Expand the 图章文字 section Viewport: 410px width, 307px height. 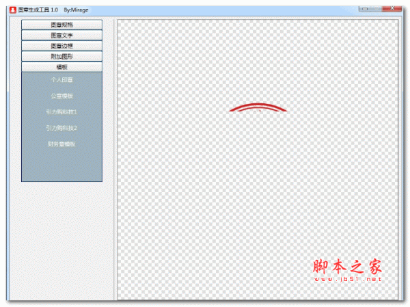click(x=61, y=35)
